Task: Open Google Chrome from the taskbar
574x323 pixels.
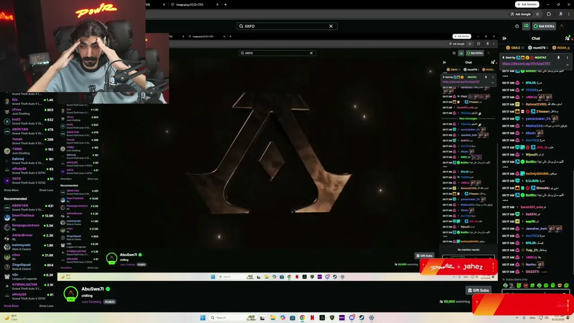Action: click(302, 318)
